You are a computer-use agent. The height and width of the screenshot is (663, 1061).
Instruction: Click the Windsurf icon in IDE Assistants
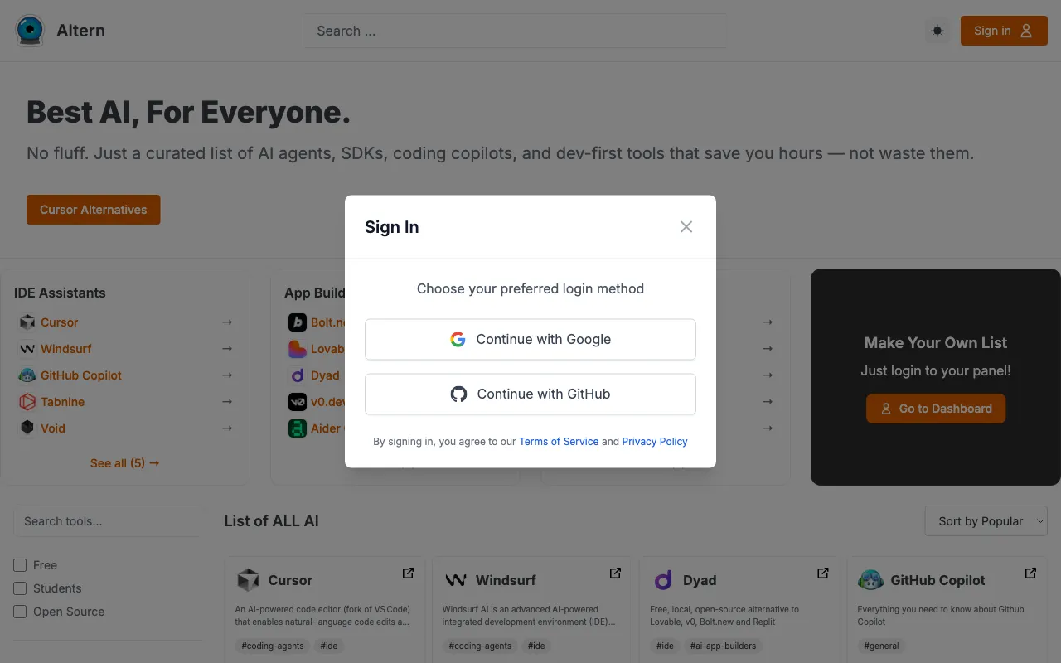point(27,349)
